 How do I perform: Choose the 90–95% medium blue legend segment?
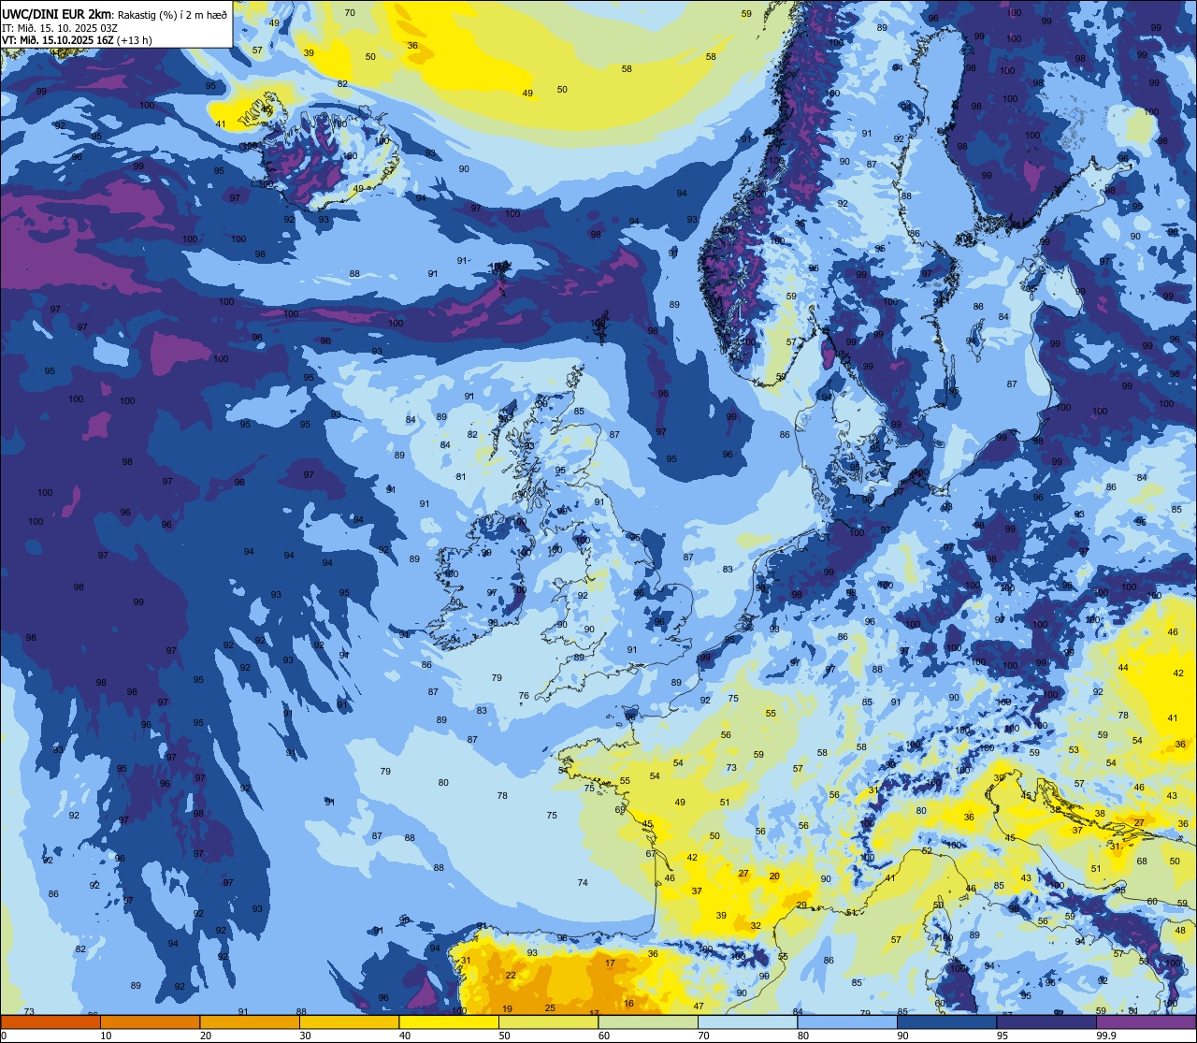(x=947, y=1021)
